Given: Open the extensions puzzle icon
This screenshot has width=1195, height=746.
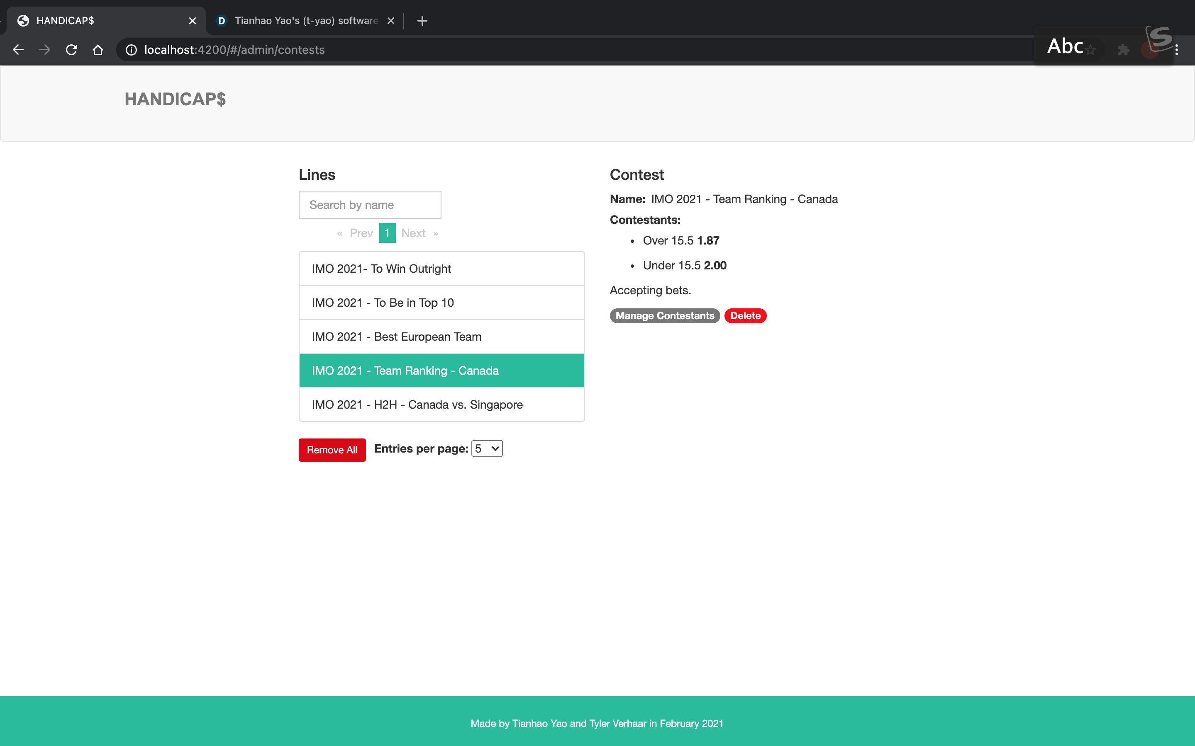Looking at the screenshot, I should 1123,50.
